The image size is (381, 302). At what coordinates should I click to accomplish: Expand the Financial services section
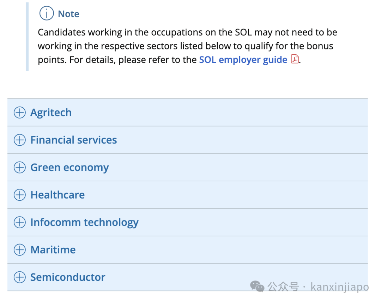click(x=188, y=140)
